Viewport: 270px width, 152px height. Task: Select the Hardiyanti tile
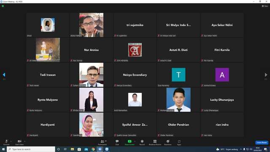(x=48, y=125)
